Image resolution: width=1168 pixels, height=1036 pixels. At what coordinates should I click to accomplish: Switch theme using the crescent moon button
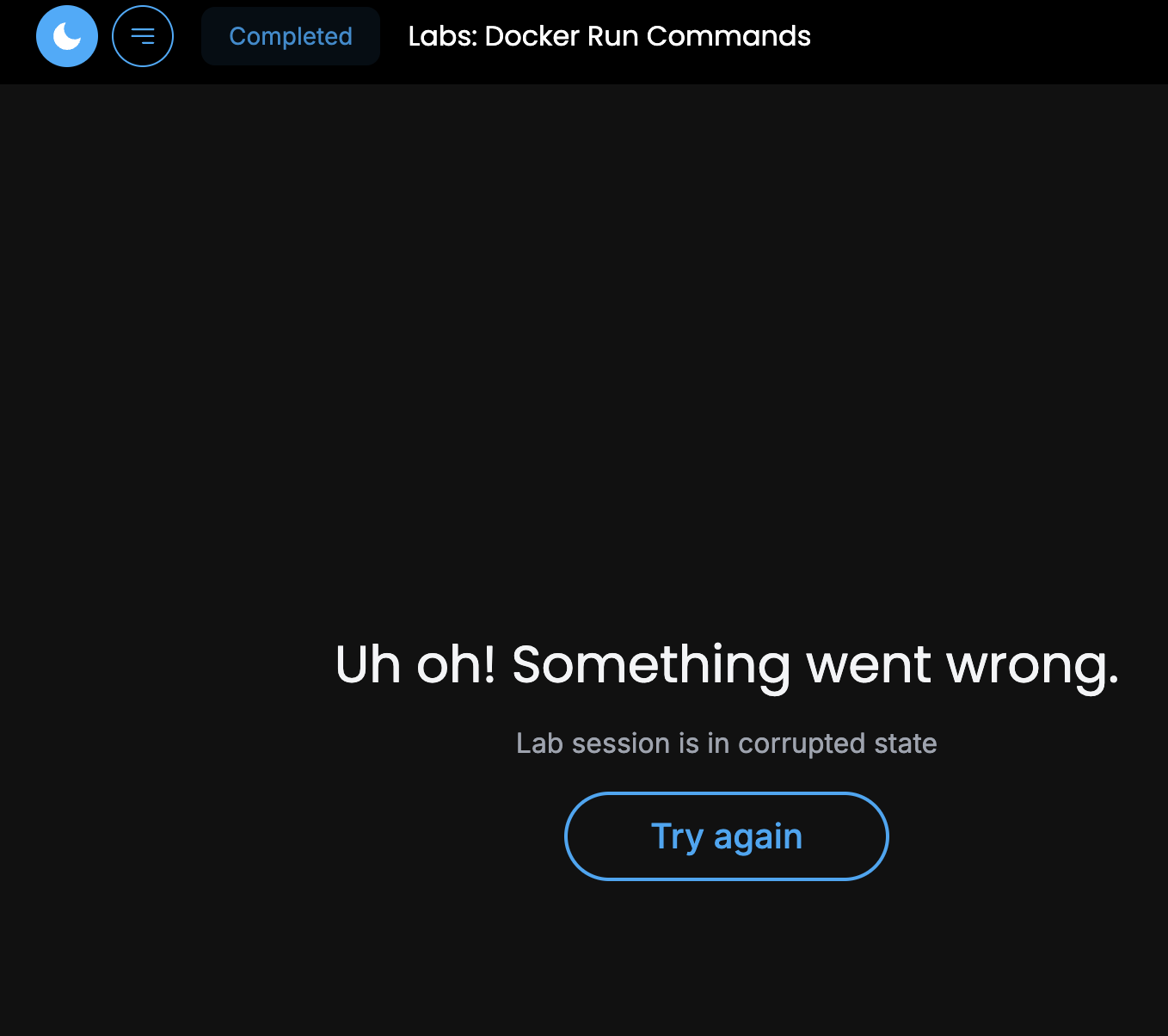coord(67,36)
